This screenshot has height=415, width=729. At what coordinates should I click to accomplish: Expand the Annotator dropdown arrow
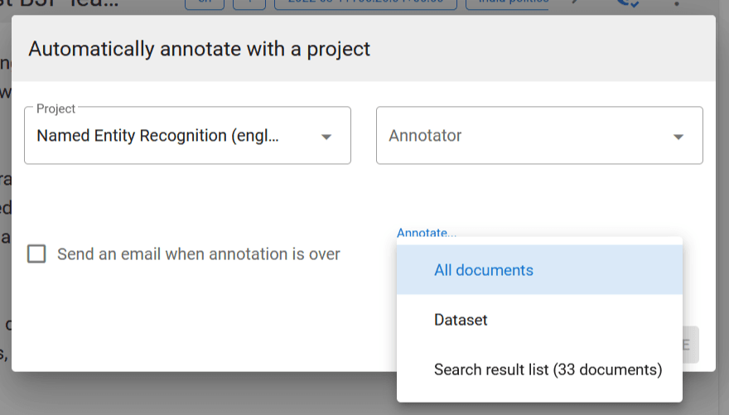pyautogui.click(x=678, y=137)
